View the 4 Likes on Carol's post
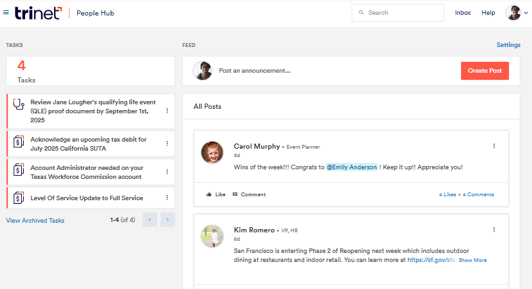The image size is (532, 289). 447,194
